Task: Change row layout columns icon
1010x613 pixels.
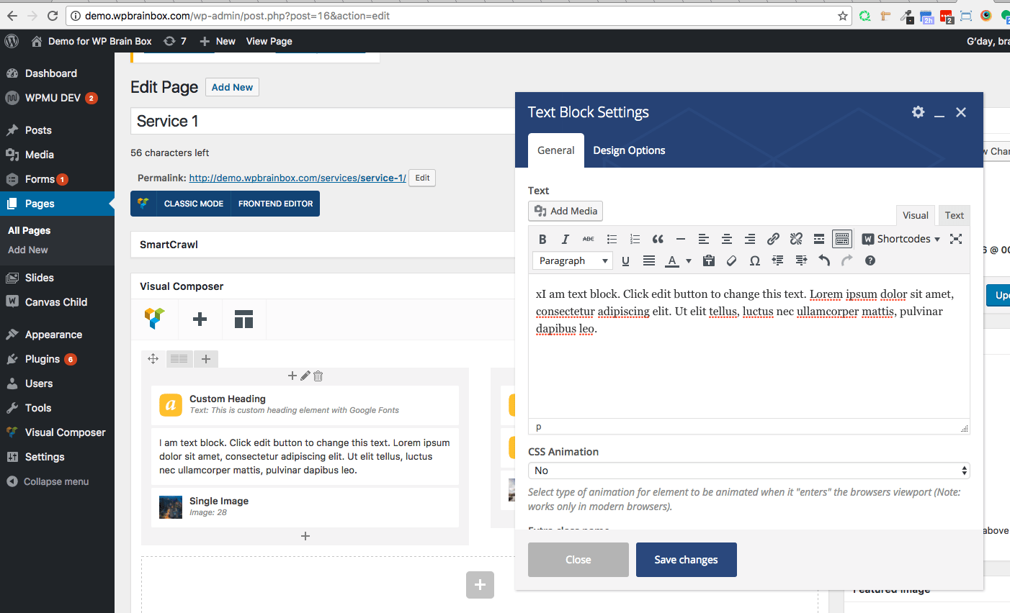Action: point(179,358)
